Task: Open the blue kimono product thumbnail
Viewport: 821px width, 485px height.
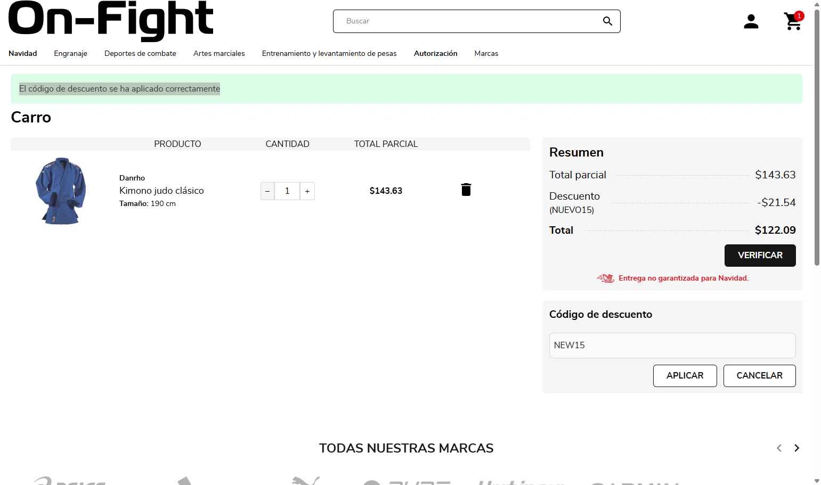Action: coord(61,191)
